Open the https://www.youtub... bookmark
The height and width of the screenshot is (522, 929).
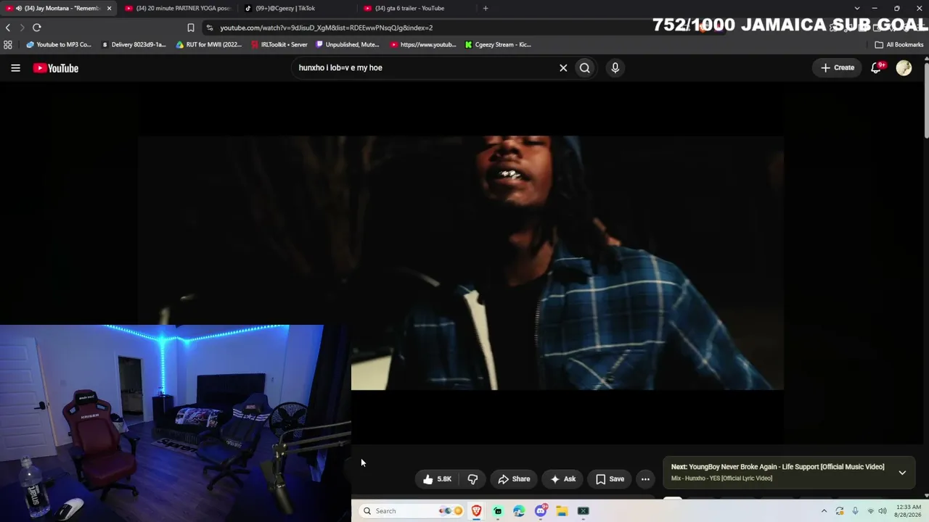coord(423,44)
